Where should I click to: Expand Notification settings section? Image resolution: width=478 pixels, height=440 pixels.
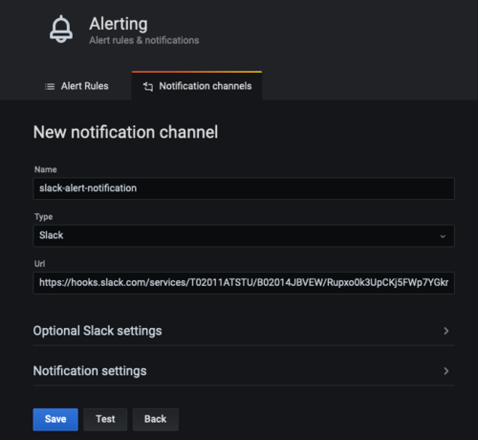pyautogui.click(x=244, y=371)
